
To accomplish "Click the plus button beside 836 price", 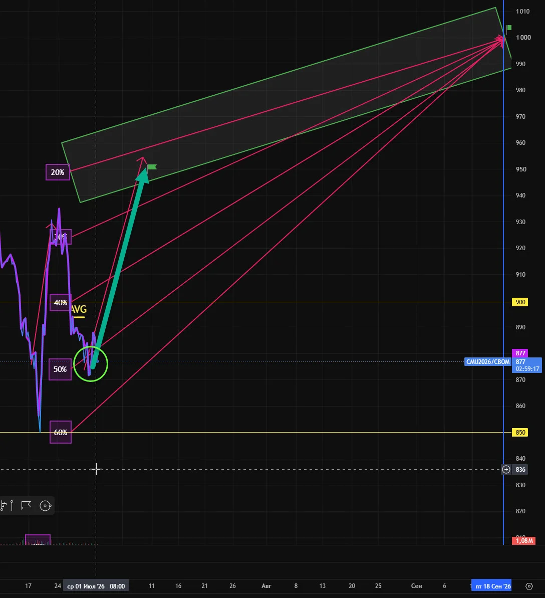I will click(x=506, y=470).
